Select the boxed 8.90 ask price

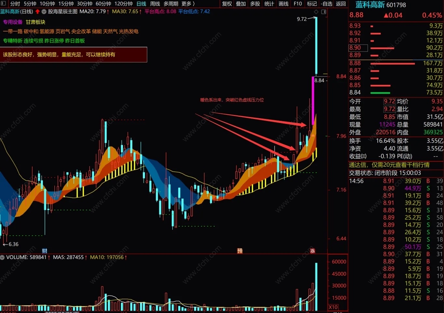[358, 48]
